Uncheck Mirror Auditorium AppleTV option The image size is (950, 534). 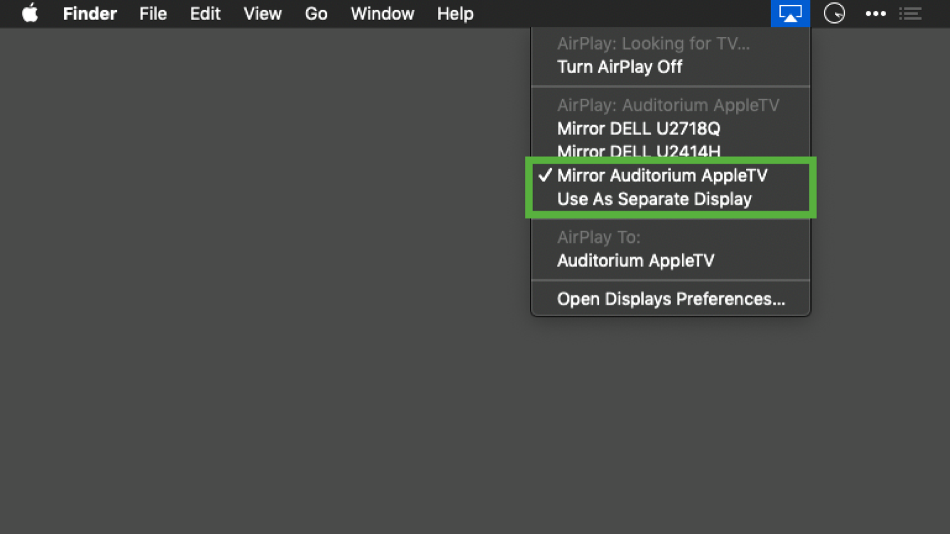[662, 175]
